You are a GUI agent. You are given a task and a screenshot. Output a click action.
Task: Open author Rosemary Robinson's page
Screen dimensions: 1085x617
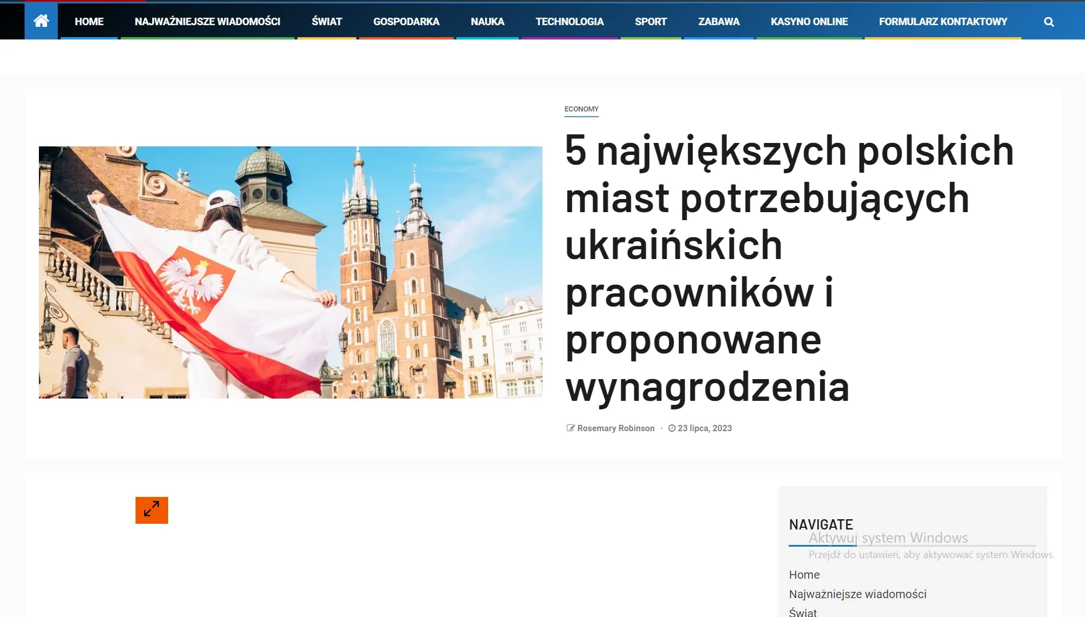point(616,428)
